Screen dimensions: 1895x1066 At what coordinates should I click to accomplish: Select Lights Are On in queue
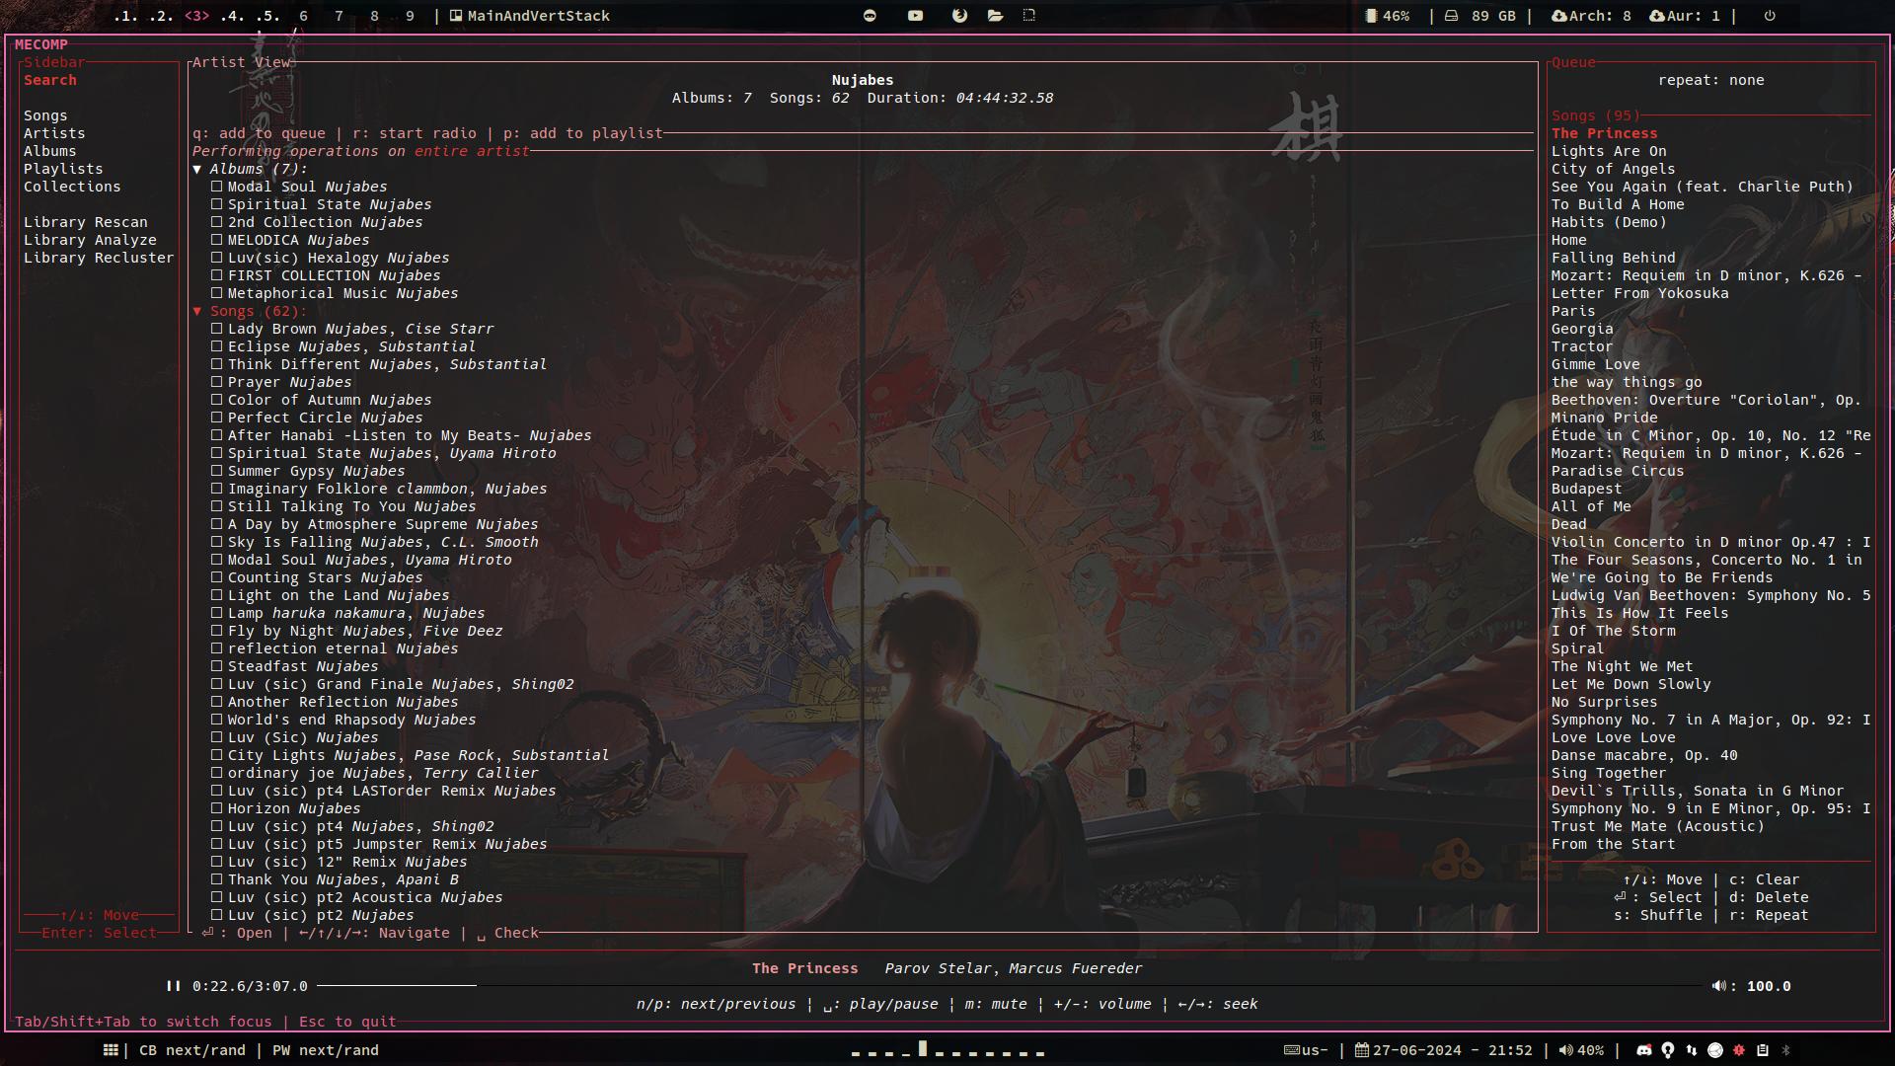click(x=1608, y=151)
